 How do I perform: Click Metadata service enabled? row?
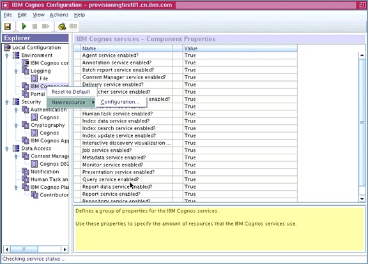(x=185, y=158)
